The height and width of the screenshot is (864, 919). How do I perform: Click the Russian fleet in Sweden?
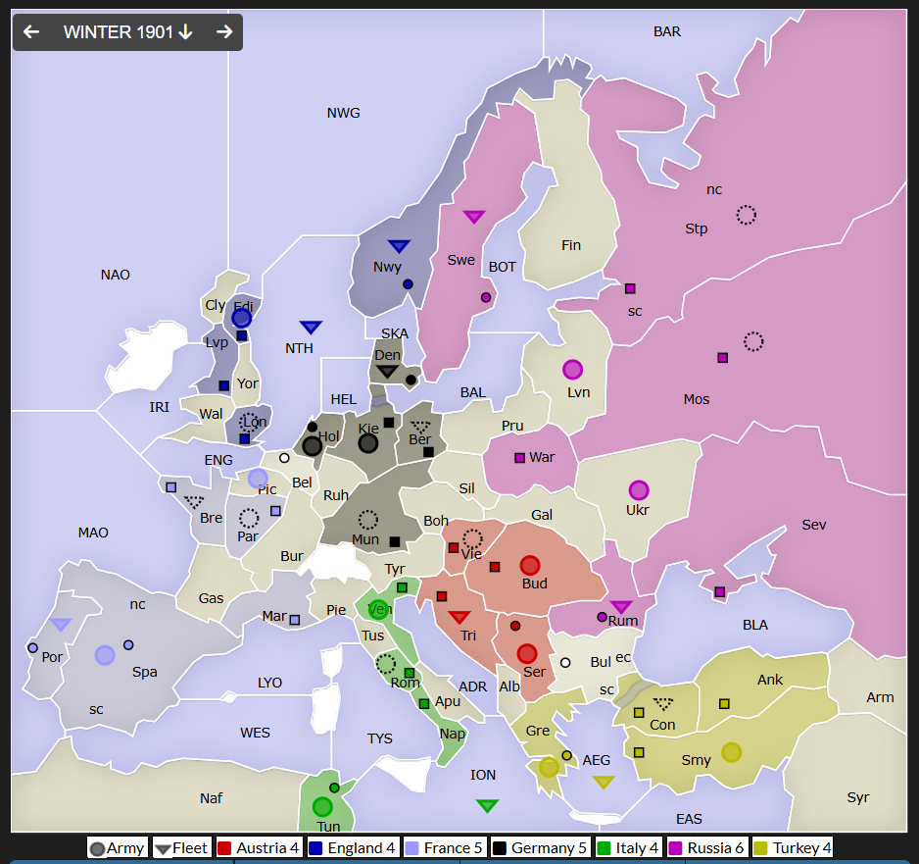474,217
